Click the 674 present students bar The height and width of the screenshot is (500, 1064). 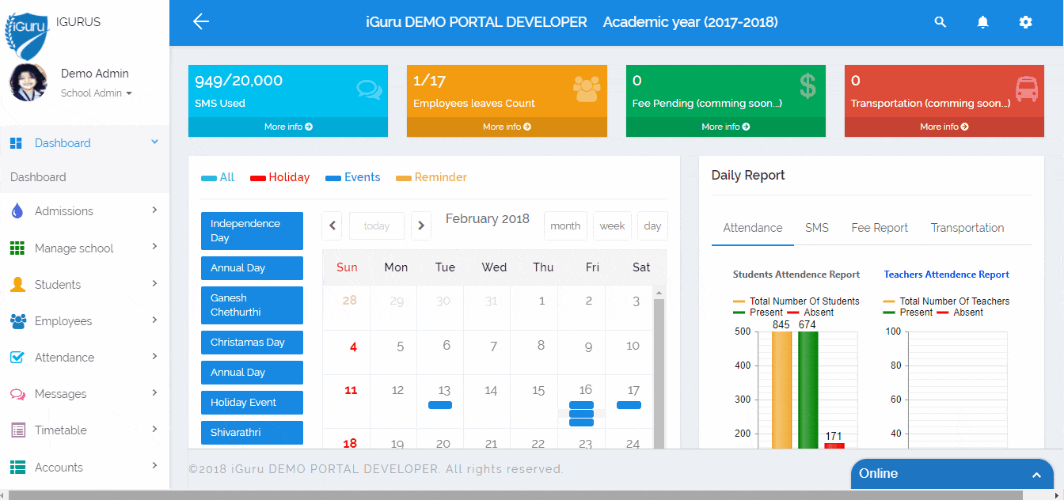pos(807,390)
